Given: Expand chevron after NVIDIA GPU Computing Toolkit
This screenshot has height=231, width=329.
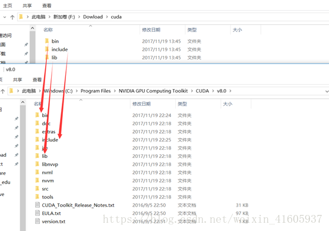Looking at the screenshot, I should tap(192, 91).
